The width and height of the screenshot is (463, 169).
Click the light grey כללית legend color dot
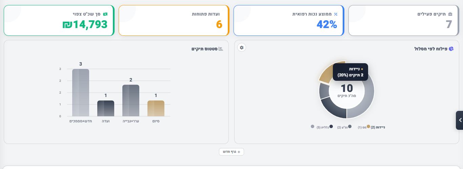(313, 126)
